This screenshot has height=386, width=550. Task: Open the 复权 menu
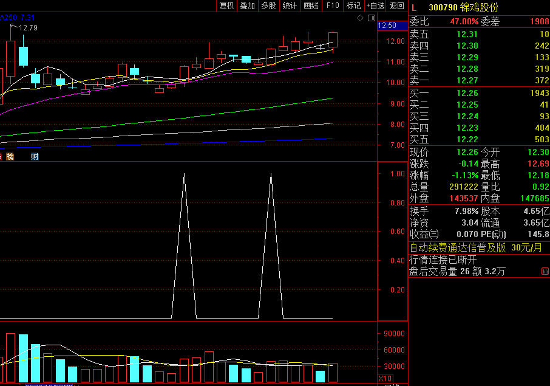[226, 5]
